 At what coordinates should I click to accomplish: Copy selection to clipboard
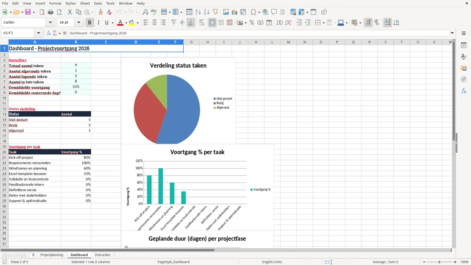[x=78, y=12]
